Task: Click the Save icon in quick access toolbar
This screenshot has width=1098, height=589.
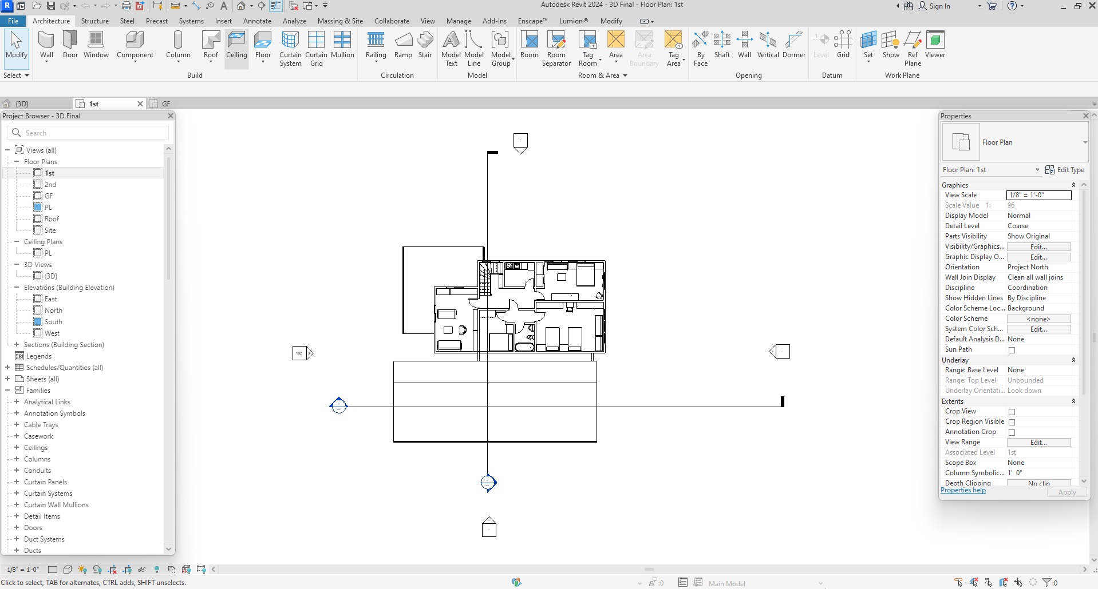Action: coord(50,6)
